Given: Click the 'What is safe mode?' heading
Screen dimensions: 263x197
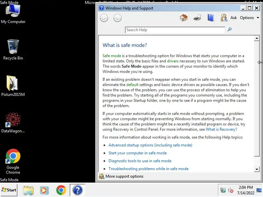Looking at the screenshot, I should click(125, 45).
